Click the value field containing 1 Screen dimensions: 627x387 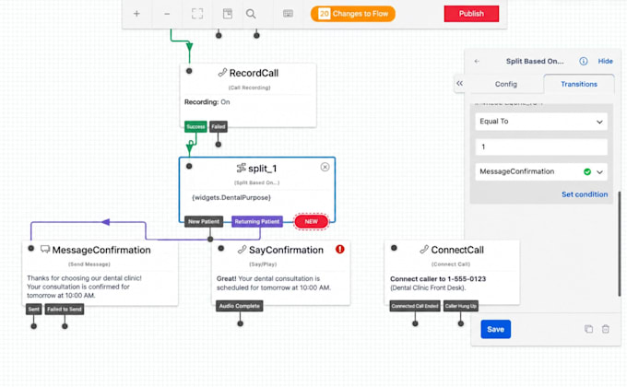[x=541, y=147]
